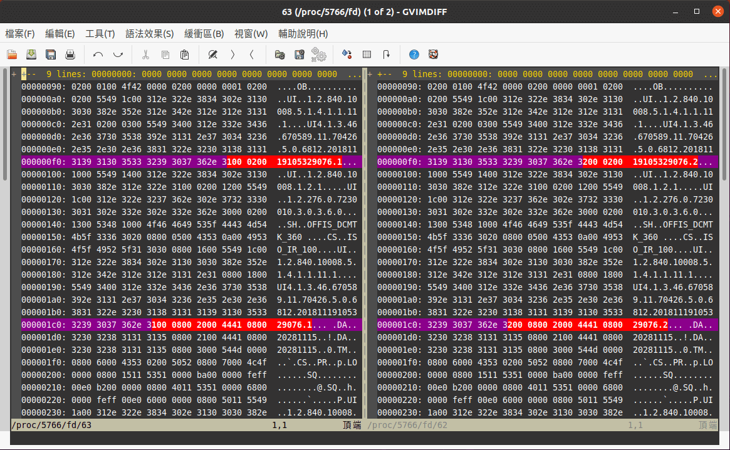Click line 000000a0 in right pane

click(x=548, y=99)
